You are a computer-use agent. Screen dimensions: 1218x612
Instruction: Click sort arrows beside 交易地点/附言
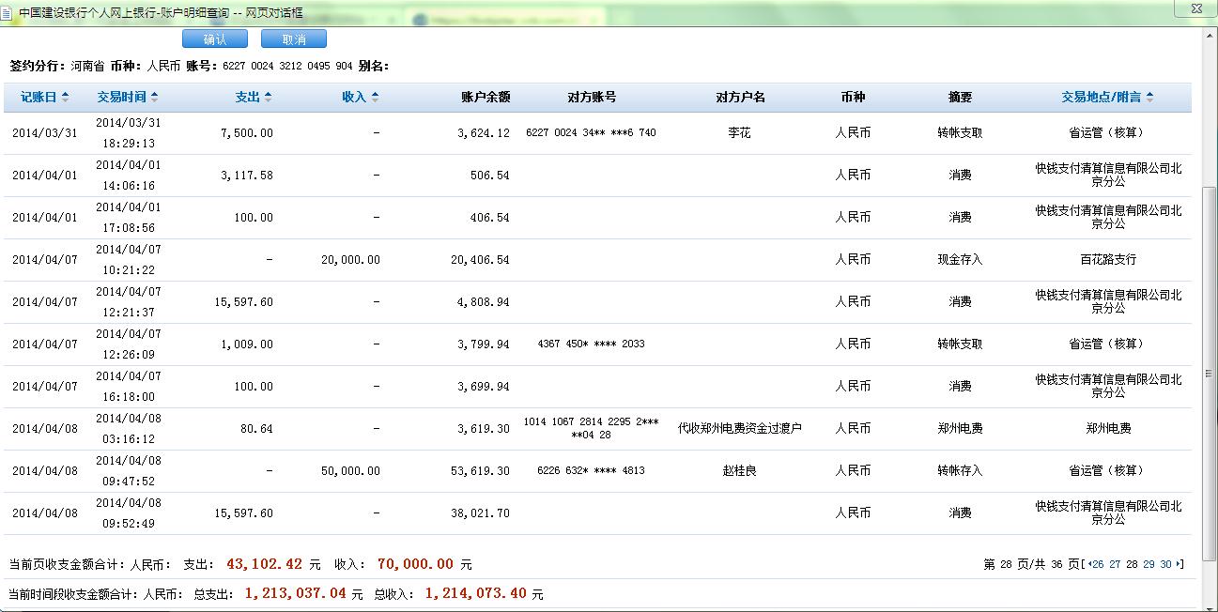(1149, 98)
